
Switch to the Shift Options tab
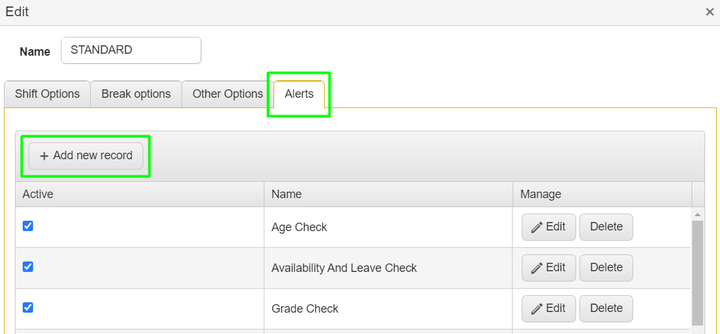tap(47, 94)
